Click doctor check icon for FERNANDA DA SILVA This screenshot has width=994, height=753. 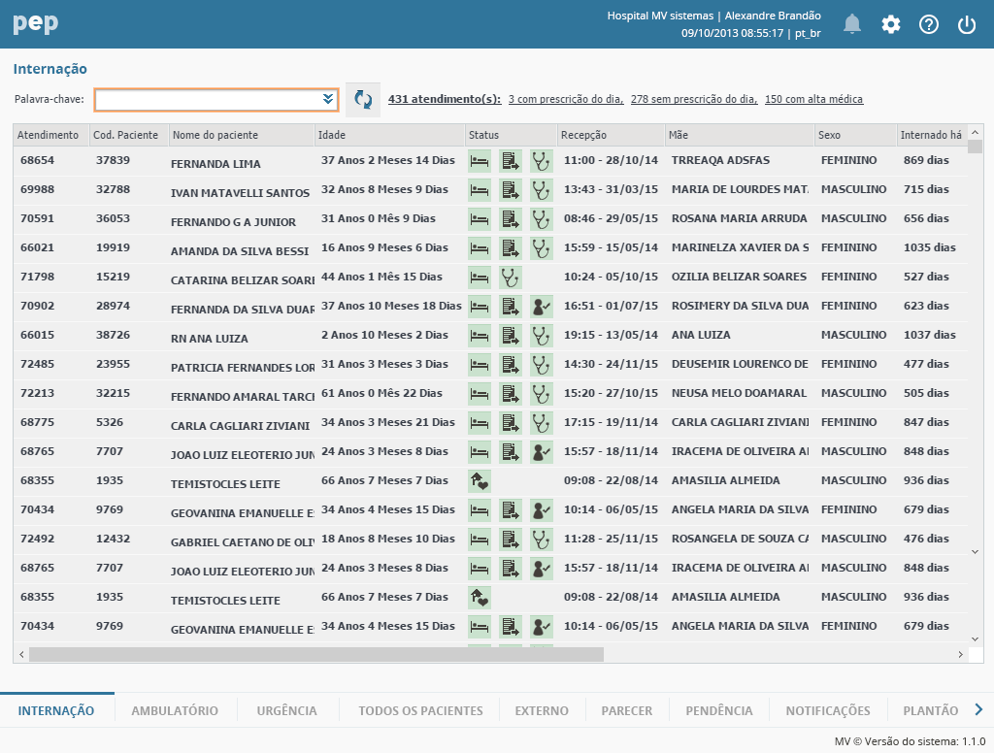541,307
